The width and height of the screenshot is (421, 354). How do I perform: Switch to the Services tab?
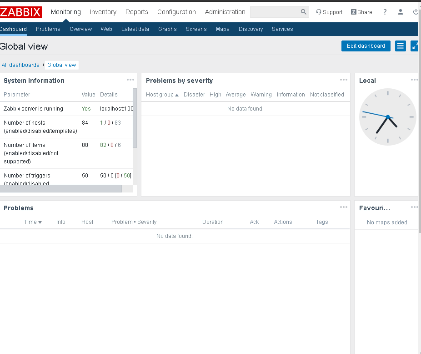coord(282,29)
